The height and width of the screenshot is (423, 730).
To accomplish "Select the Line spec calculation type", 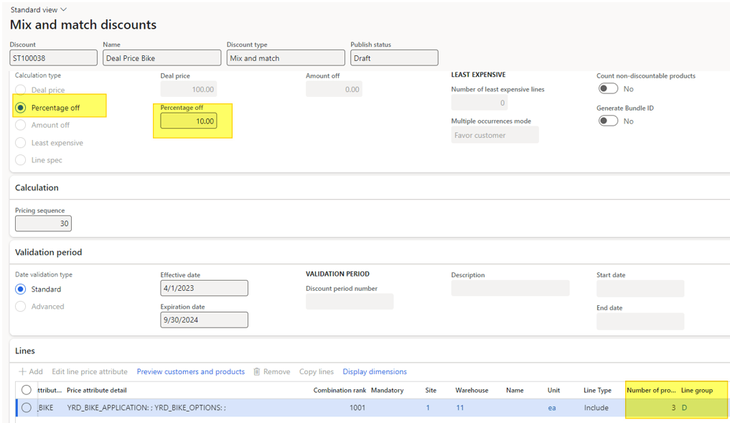I will point(20,159).
